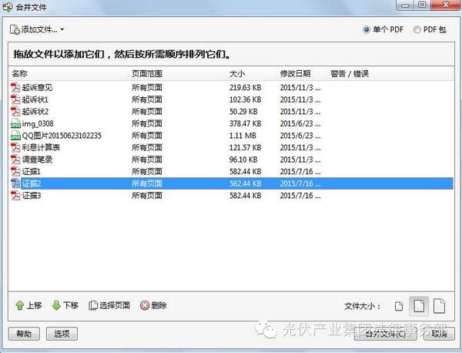
Task: Select the 证据1 file name
Action: pos(32,171)
